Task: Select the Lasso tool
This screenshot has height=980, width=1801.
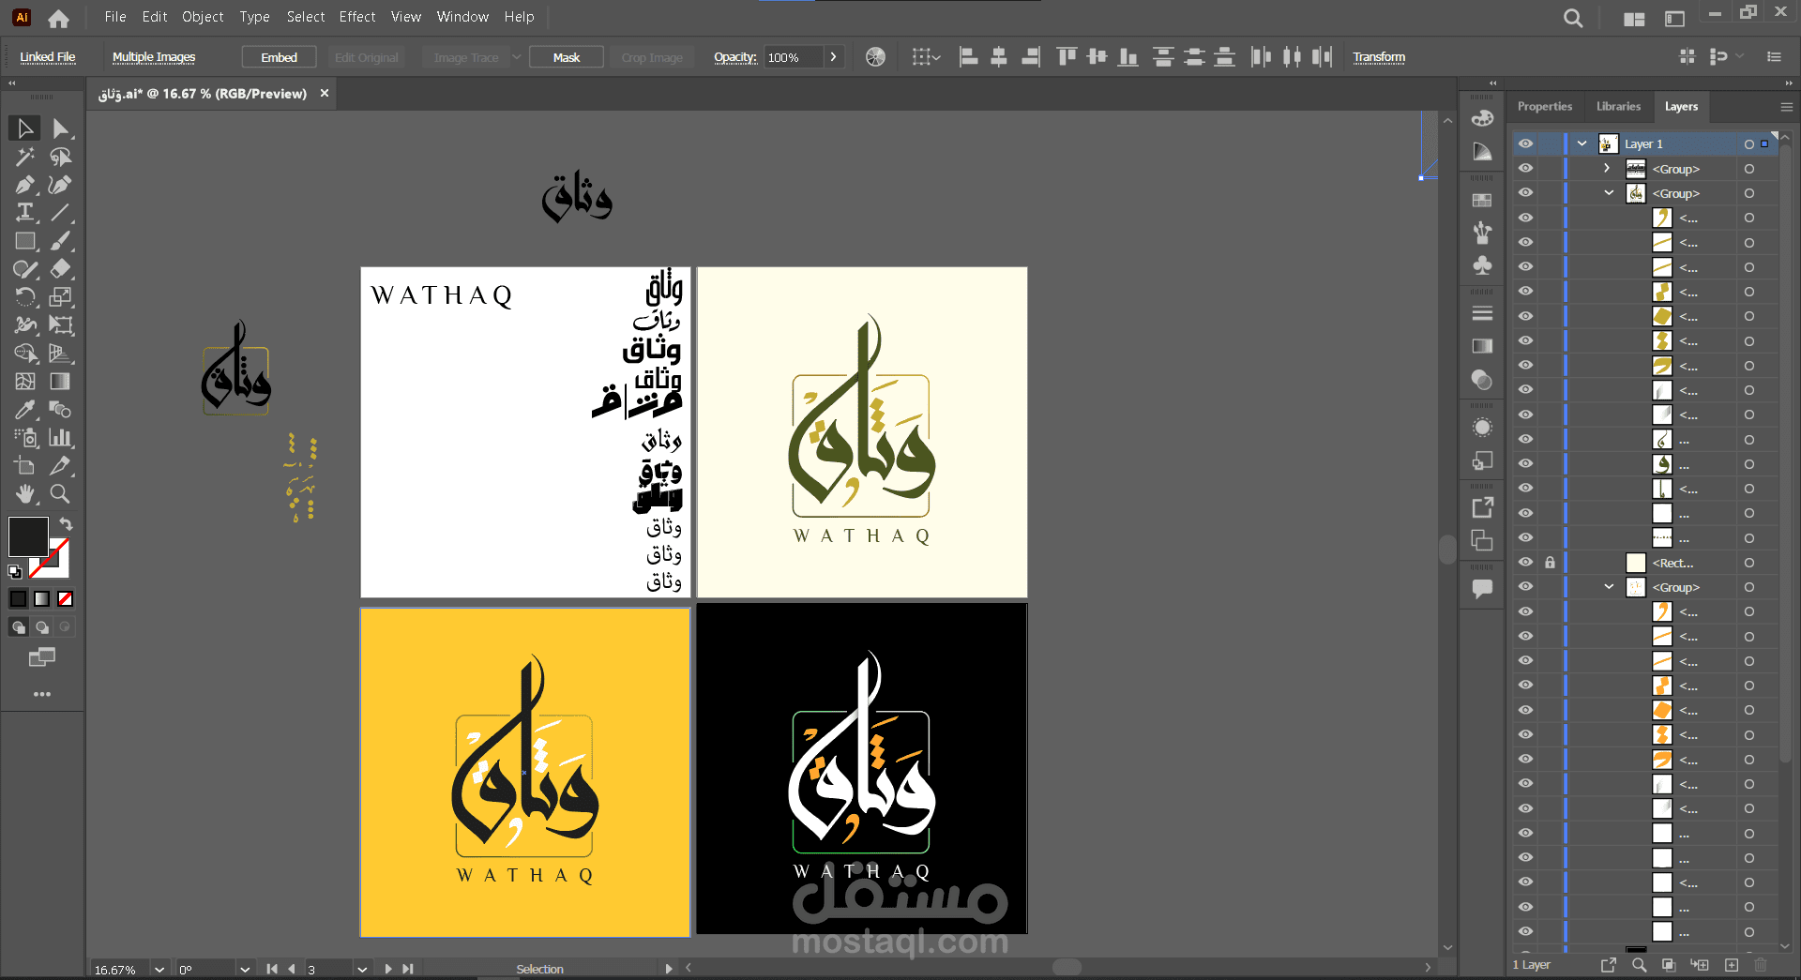Action: 61,157
